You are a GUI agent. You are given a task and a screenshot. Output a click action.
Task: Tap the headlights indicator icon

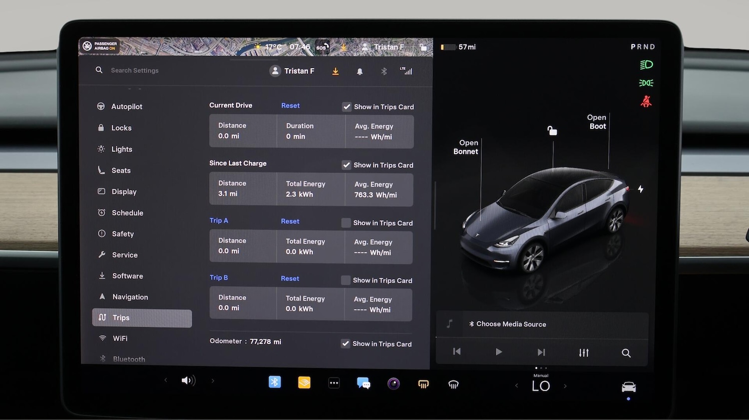tap(646, 65)
